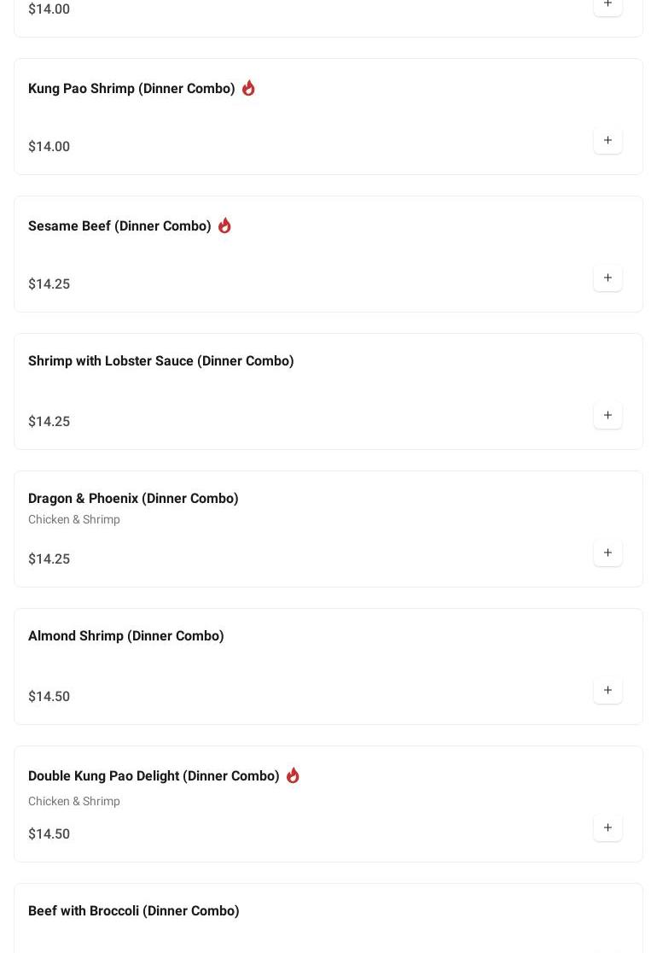Open Kung Pao Shrimp (Dinner Combo) item title
The height and width of the screenshot is (953, 657).
coord(131,89)
